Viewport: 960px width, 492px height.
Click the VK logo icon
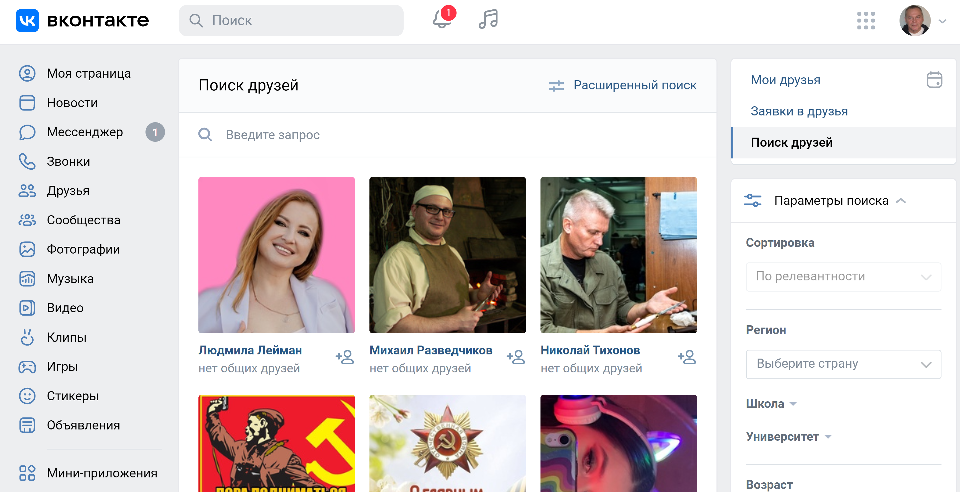click(27, 21)
